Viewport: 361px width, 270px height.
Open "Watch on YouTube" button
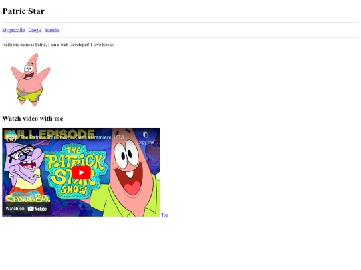tap(26, 209)
